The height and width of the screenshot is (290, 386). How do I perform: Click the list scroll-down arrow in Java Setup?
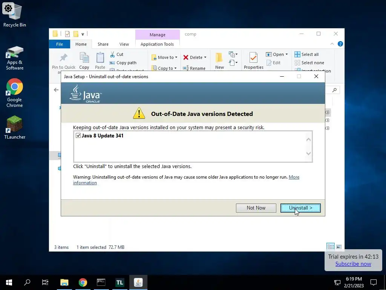(x=308, y=153)
